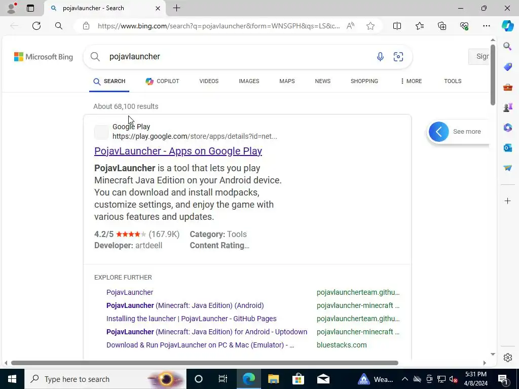Open sidebar Drop paper plane icon
This screenshot has height=389, width=519.
pos(507,168)
